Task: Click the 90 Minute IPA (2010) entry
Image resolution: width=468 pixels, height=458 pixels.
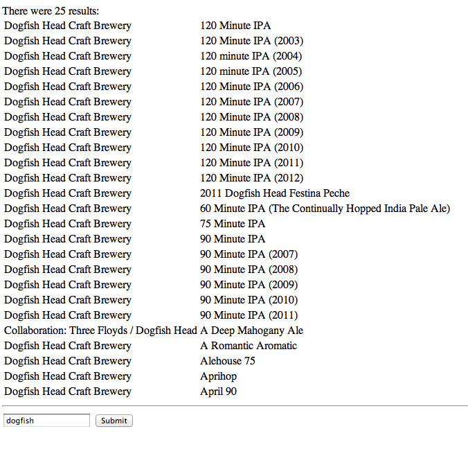Action: pos(249,299)
